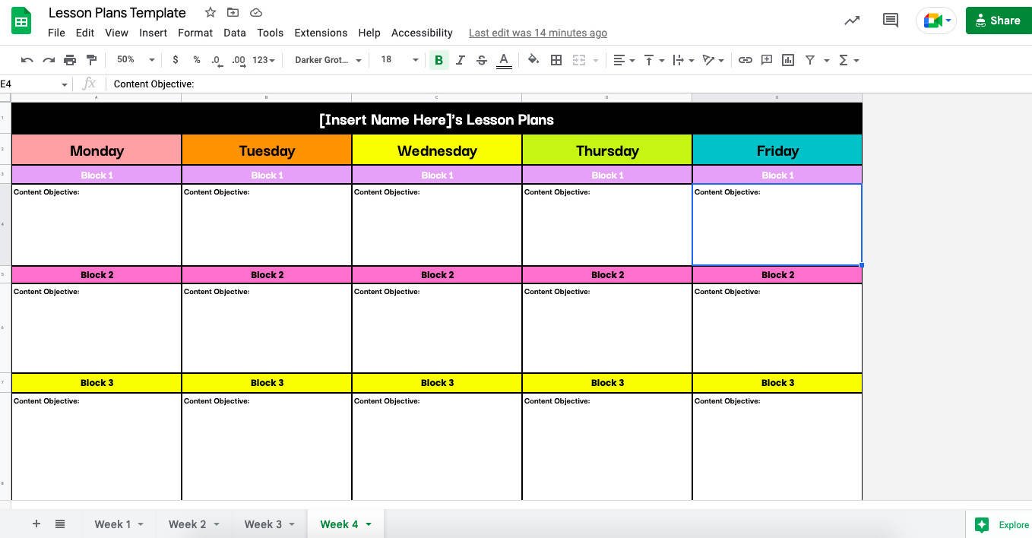Apply italic formatting

[460, 60]
